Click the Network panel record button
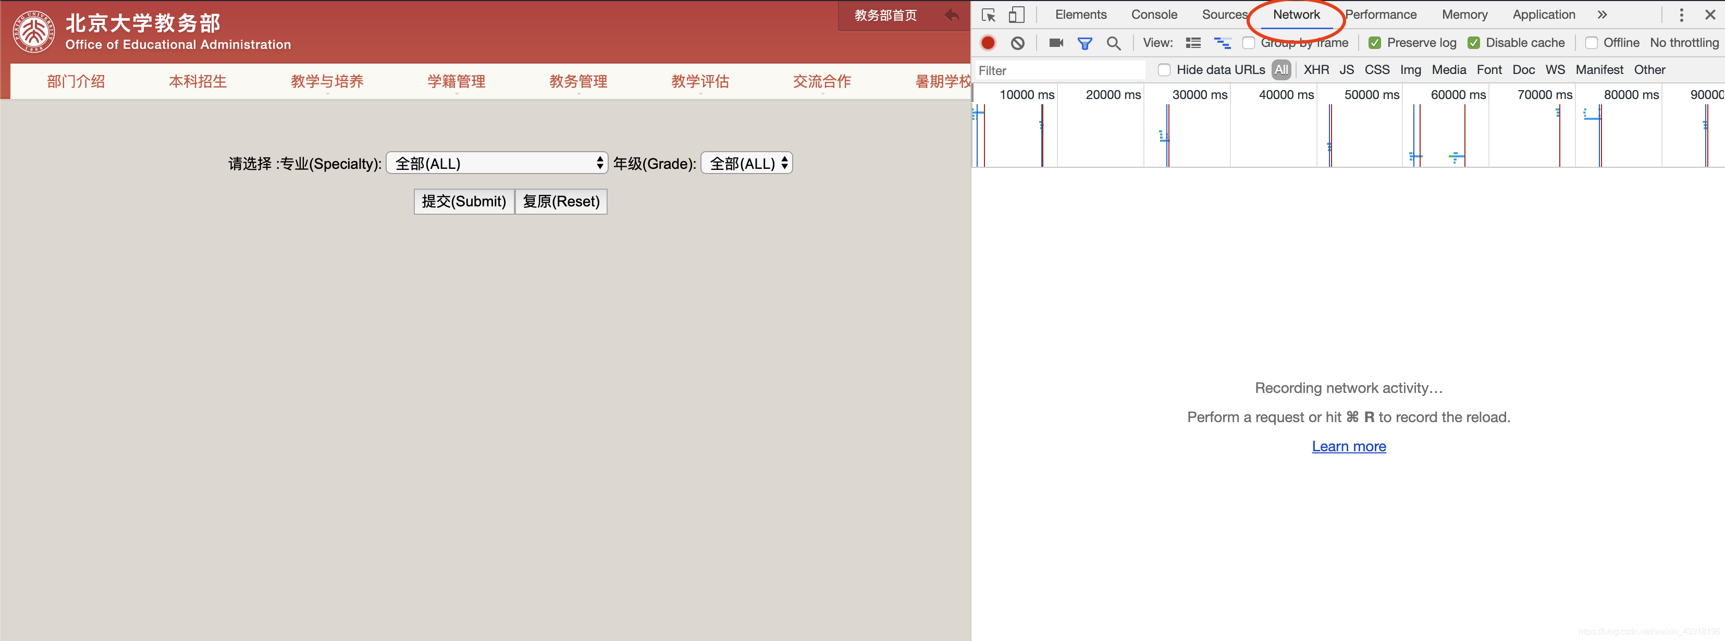The image size is (1725, 641). [987, 42]
